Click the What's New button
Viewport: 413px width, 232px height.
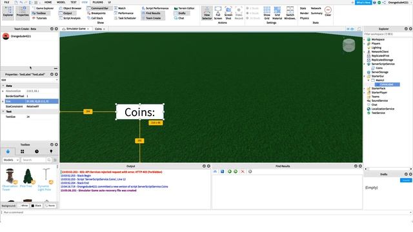point(363,3)
